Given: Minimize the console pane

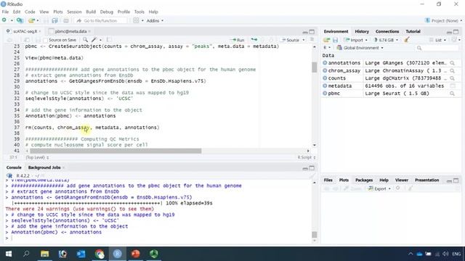Looking at the screenshot, I should click(305, 168).
